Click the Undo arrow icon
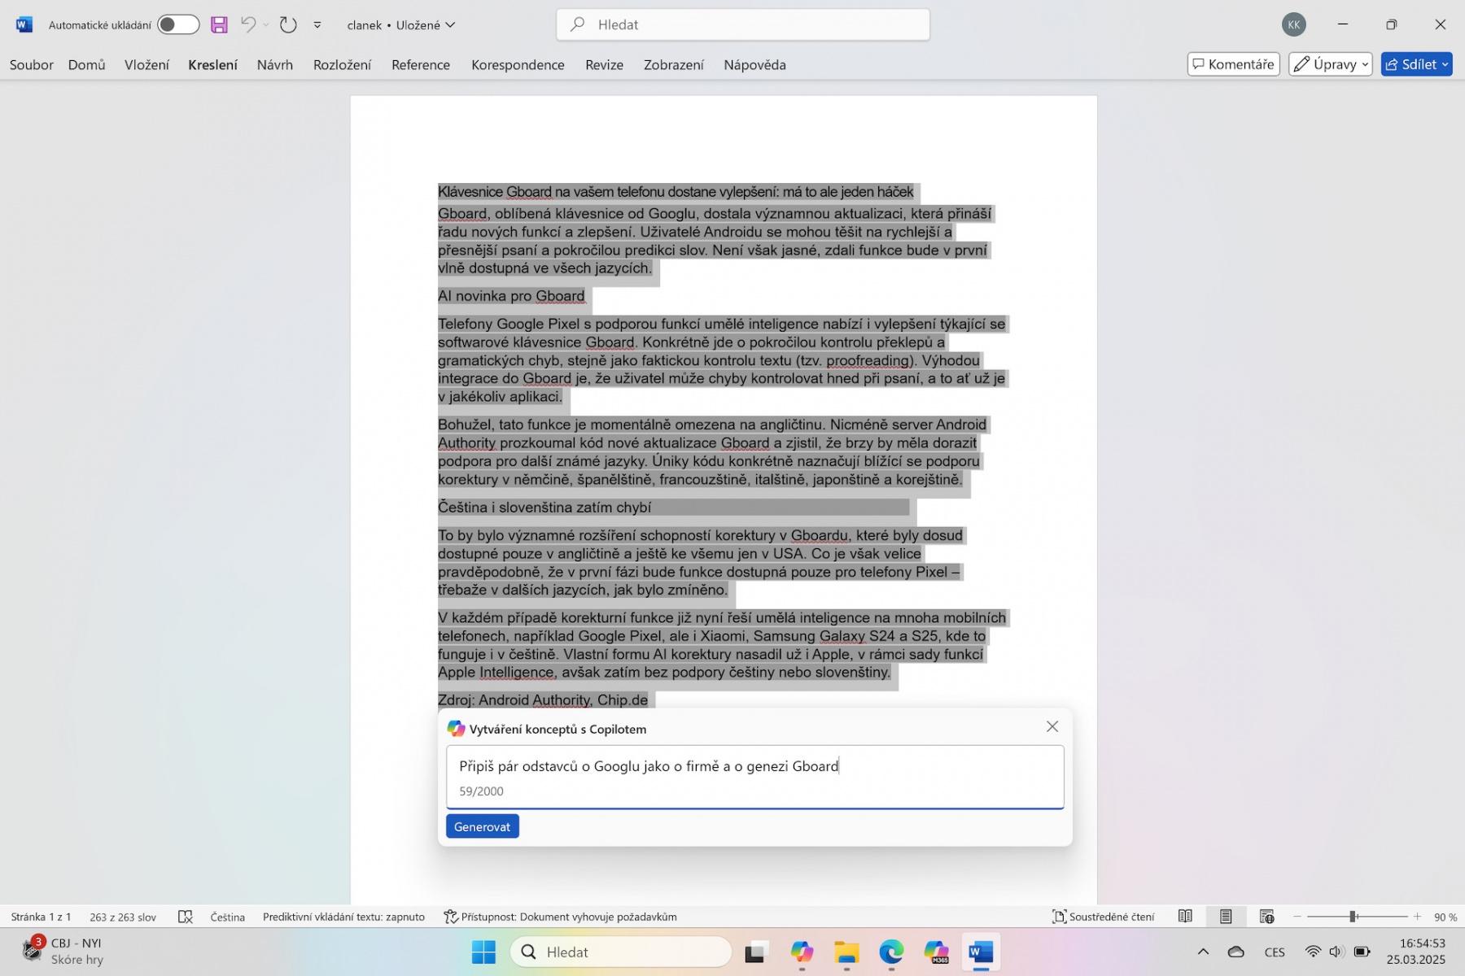The width and height of the screenshot is (1465, 976). pos(248,24)
